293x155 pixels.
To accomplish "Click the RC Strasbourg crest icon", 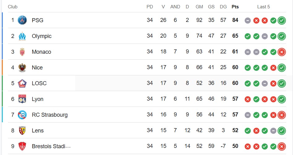I will (x=22, y=115).
